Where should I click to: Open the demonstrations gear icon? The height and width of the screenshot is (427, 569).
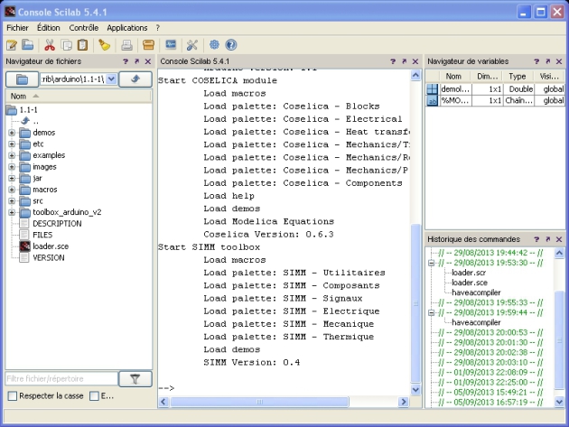(214, 45)
